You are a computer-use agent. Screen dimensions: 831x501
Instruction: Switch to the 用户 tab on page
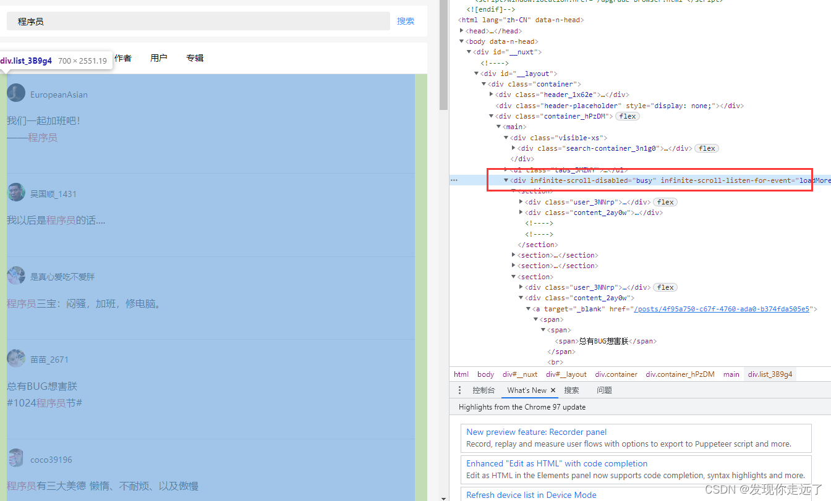click(x=159, y=58)
